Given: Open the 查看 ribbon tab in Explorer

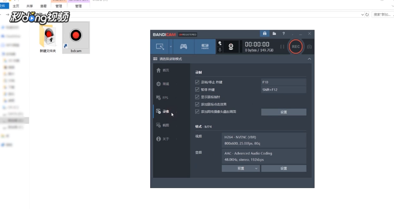Looking at the screenshot, I should tap(43, 6).
